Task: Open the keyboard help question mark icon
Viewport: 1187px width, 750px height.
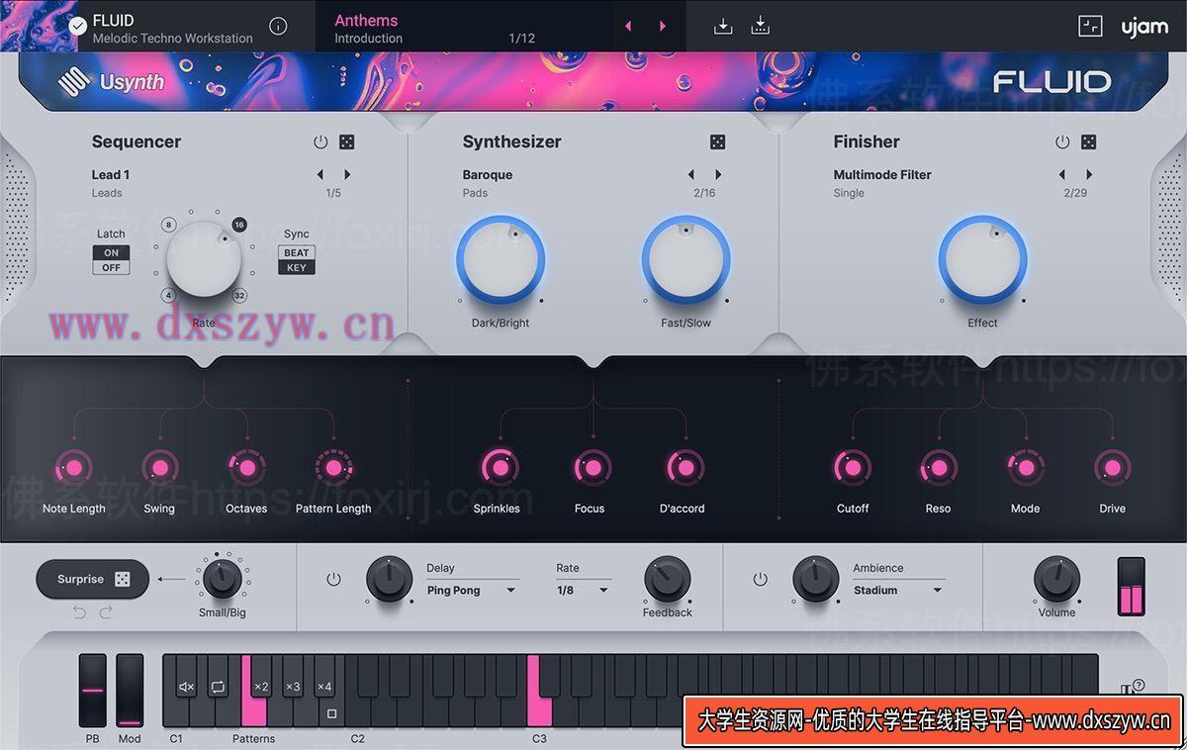Action: pos(1139,684)
